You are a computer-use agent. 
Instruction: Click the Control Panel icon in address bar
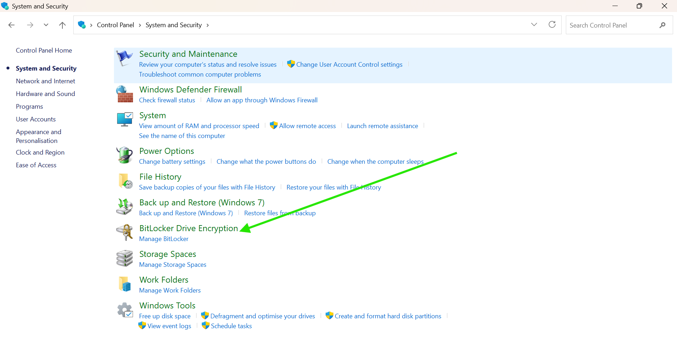[x=82, y=25]
